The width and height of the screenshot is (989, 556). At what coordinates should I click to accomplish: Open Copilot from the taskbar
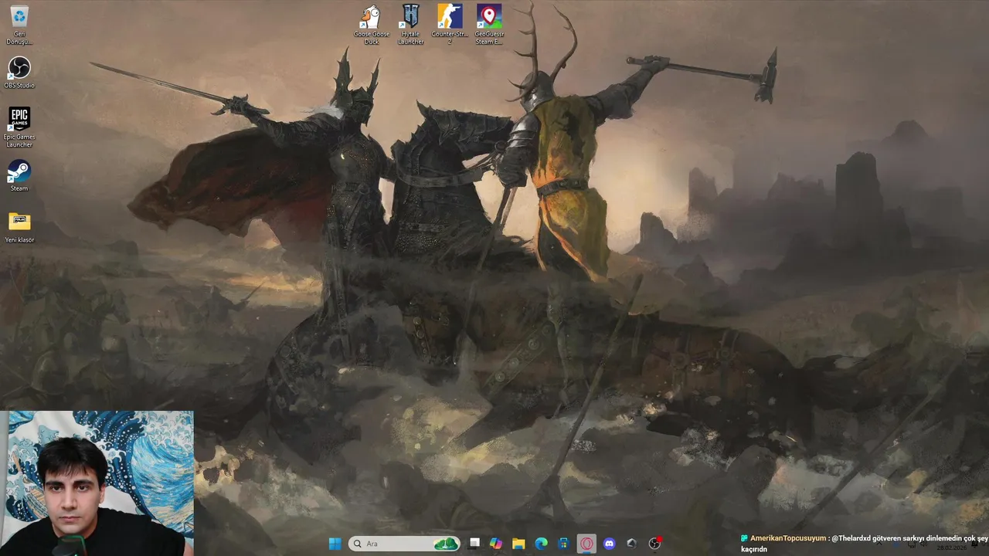(x=496, y=544)
